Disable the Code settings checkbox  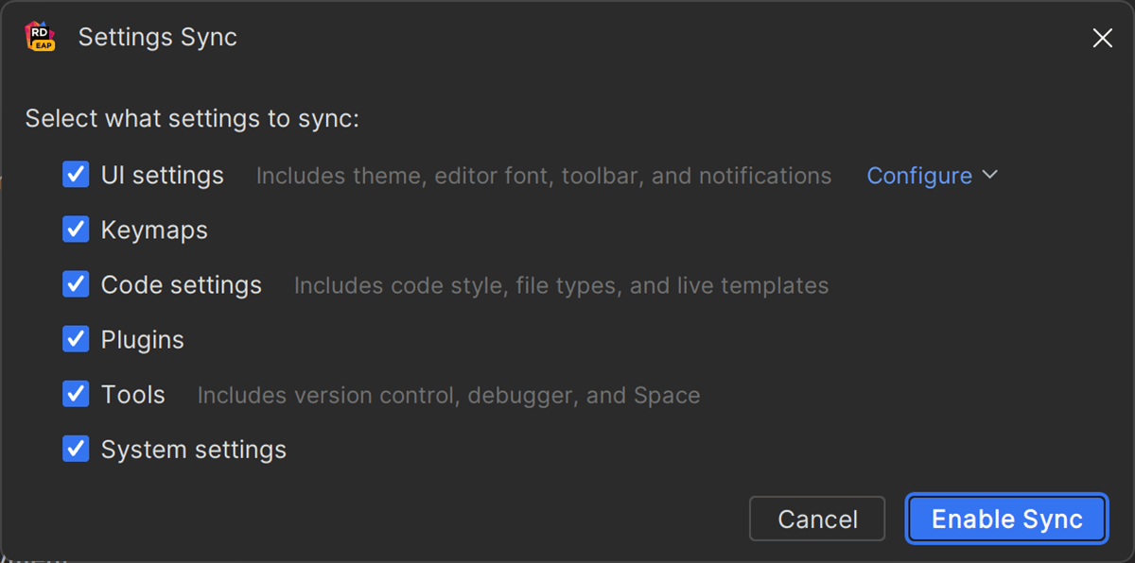(x=76, y=284)
